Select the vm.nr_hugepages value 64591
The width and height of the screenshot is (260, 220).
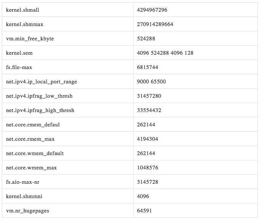click(144, 211)
